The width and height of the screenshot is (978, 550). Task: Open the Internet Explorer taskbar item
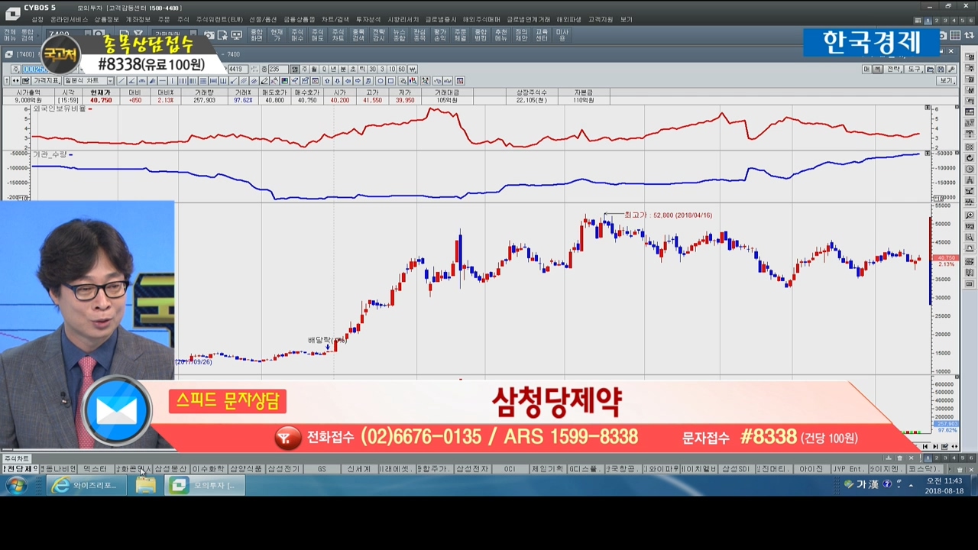click(x=83, y=485)
